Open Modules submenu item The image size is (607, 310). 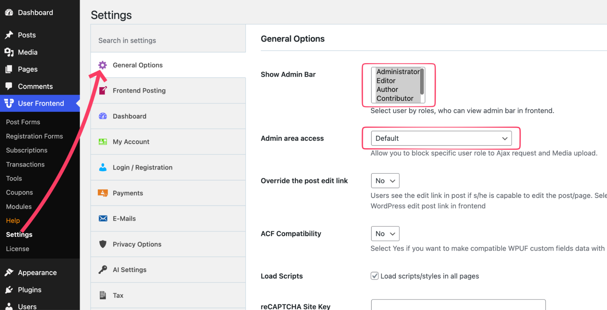[19, 206]
